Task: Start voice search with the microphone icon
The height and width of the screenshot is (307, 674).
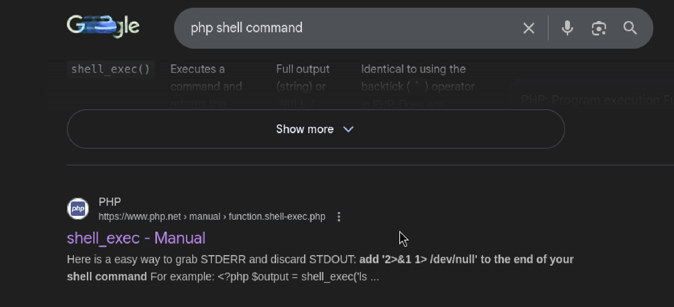Action: [x=567, y=28]
